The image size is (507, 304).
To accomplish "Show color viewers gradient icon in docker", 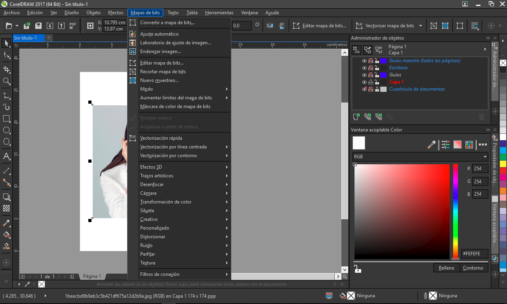I will pyautogui.click(x=457, y=144).
